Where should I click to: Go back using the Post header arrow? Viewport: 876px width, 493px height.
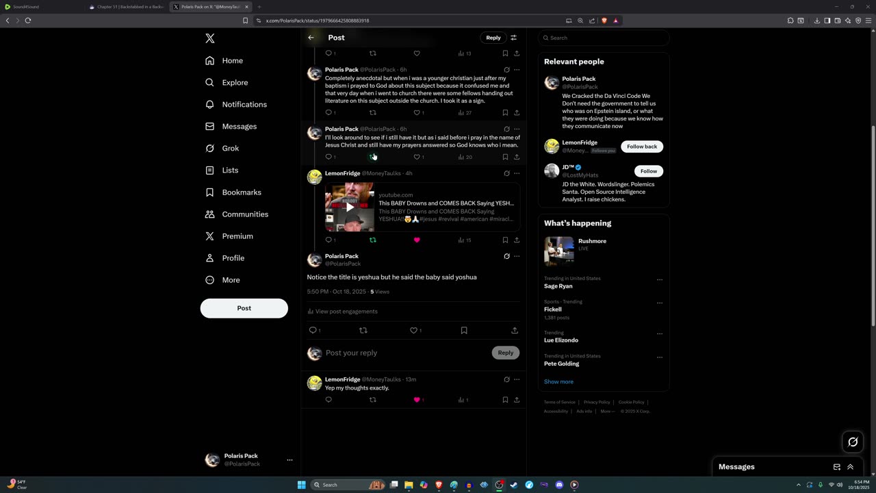[311, 38]
